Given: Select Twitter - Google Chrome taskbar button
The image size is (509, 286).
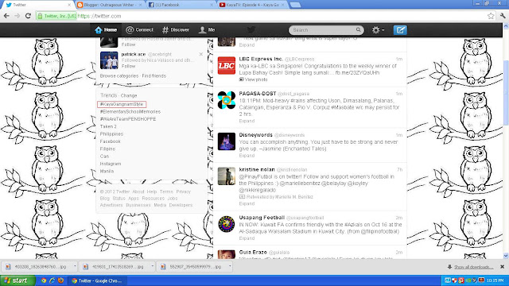Looking at the screenshot, I should pyautogui.click(x=97, y=280).
